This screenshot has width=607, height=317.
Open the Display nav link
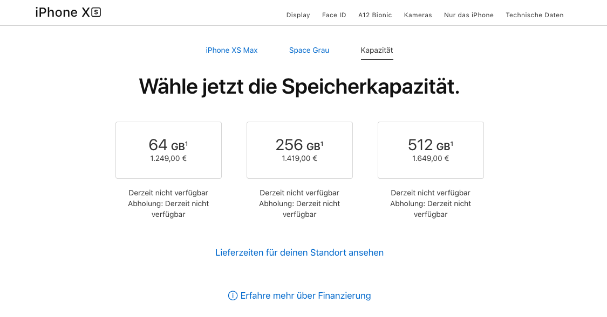point(298,15)
